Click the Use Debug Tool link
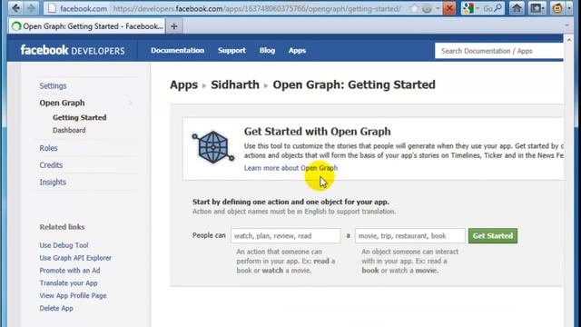581x327 pixels. point(64,245)
